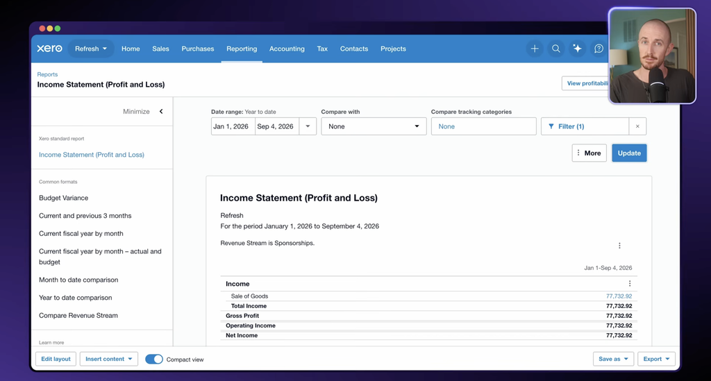711x381 pixels.
Task: Open the Contacts menu
Action: [354, 49]
